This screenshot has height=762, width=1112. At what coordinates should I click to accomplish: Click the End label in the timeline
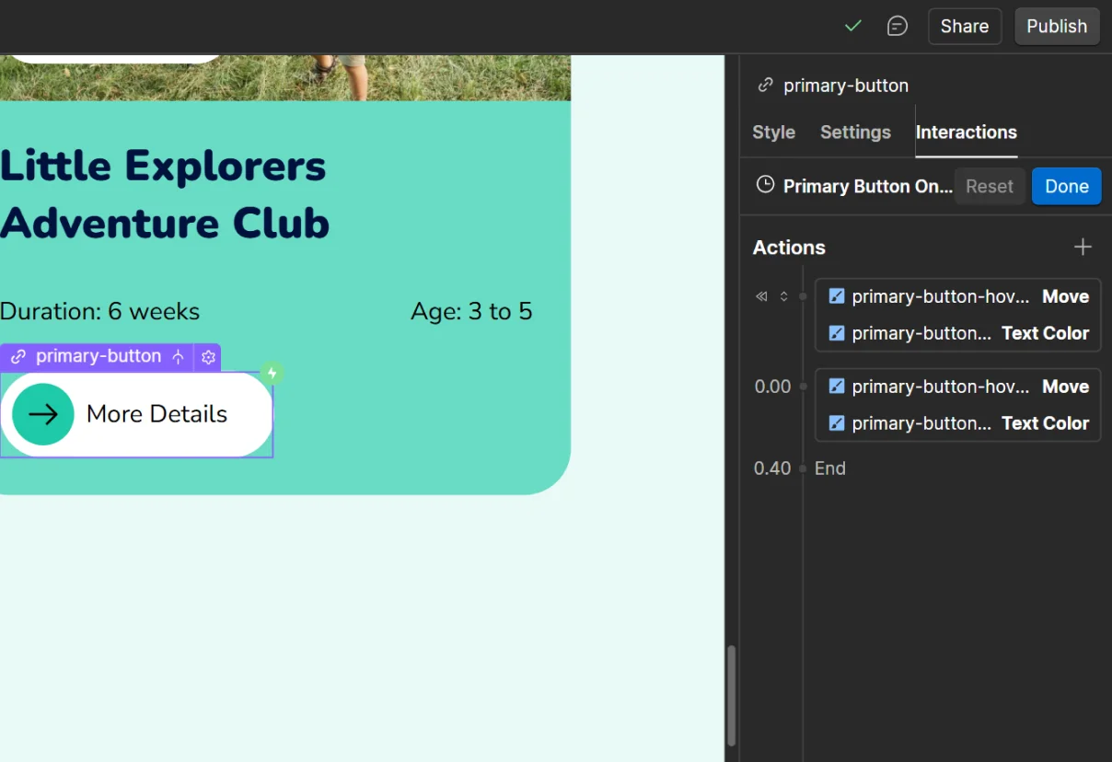[x=830, y=468]
